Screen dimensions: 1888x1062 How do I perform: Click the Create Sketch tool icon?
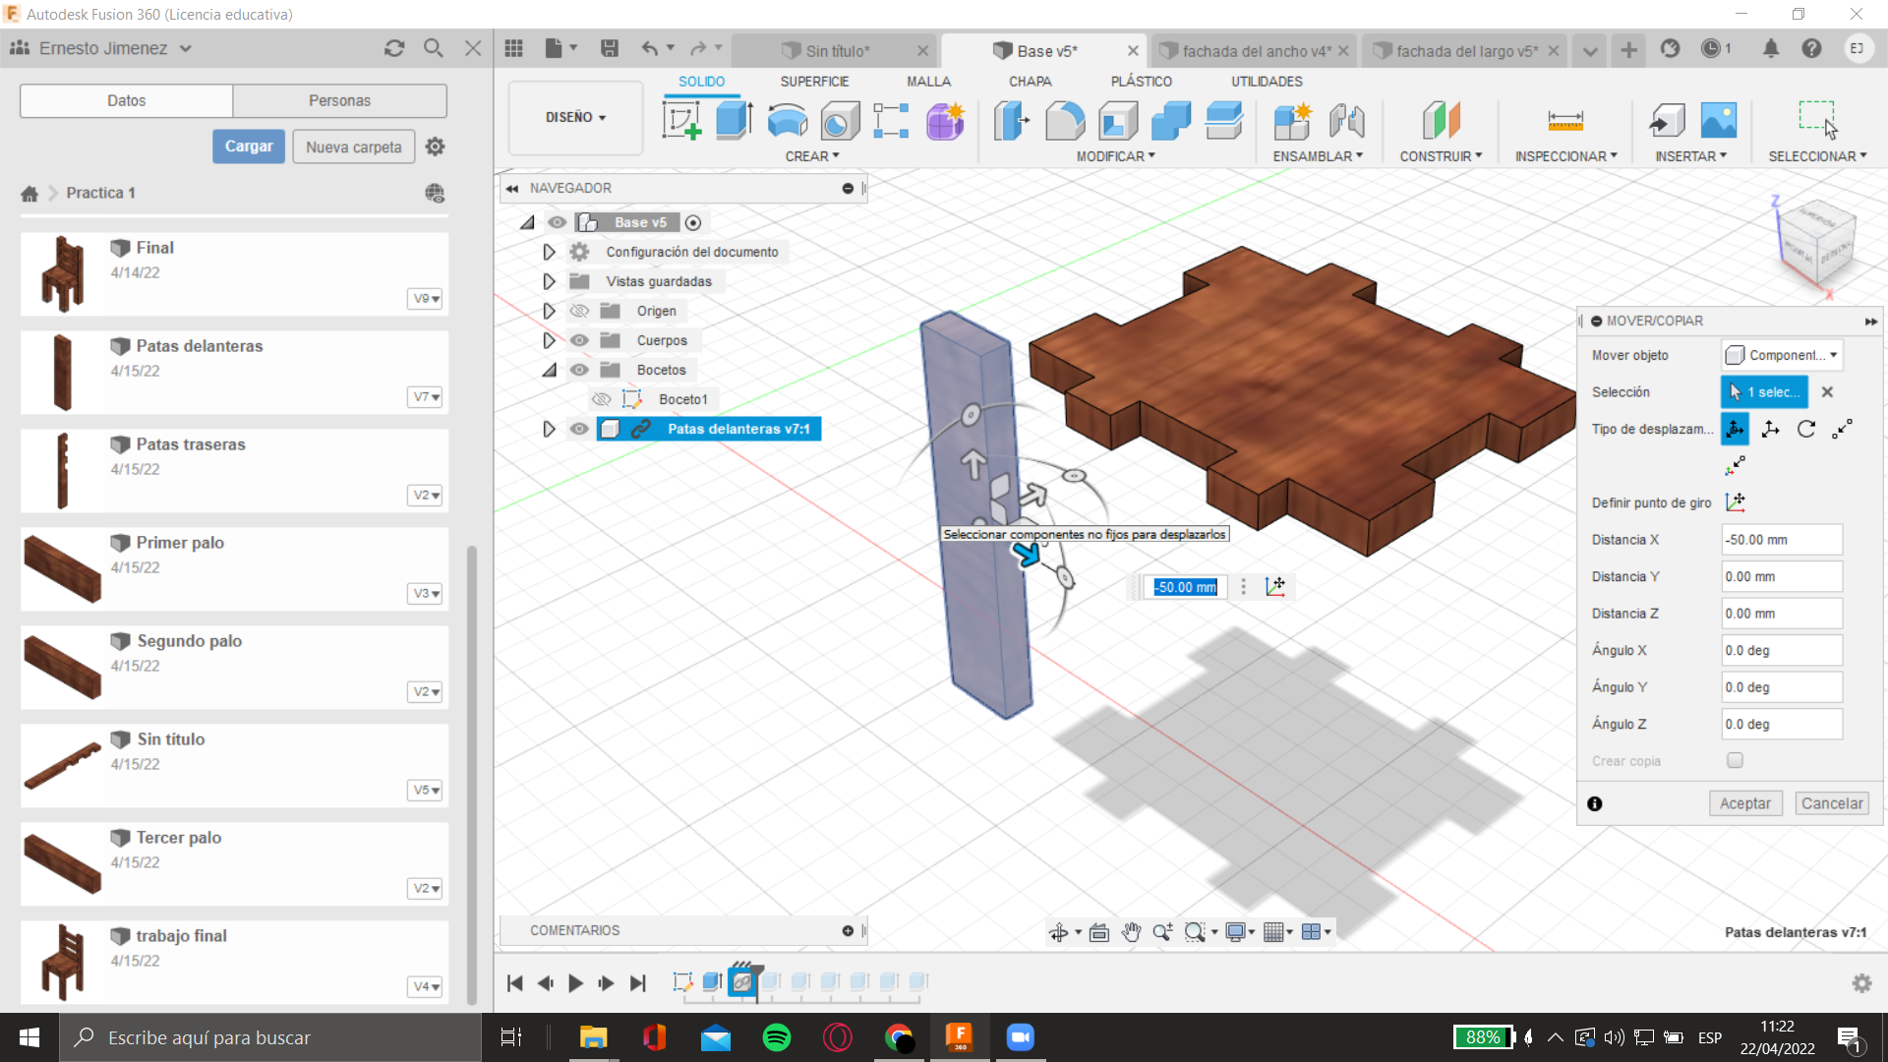click(x=681, y=121)
